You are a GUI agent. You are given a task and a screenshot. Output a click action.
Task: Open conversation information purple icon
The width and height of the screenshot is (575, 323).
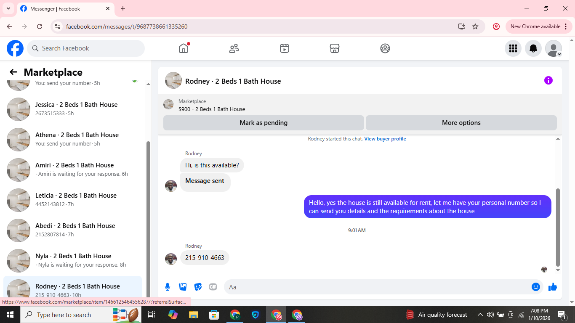click(548, 80)
